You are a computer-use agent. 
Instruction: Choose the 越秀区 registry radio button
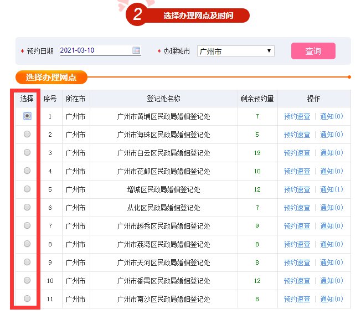(x=27, y=226)
